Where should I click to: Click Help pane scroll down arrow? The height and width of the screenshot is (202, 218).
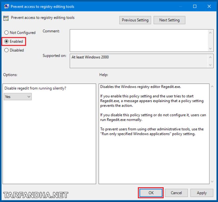pyautogui.click(x=212, y=182)
